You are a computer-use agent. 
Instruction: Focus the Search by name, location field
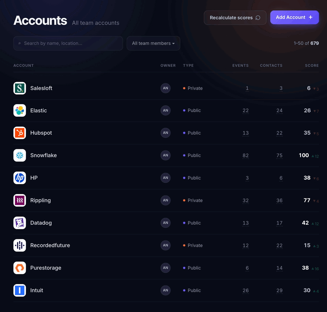[x=68, y=43]
